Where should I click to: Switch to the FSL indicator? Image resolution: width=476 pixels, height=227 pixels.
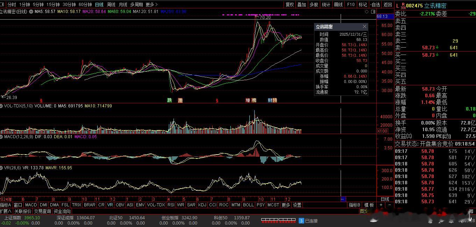point(65,205)
